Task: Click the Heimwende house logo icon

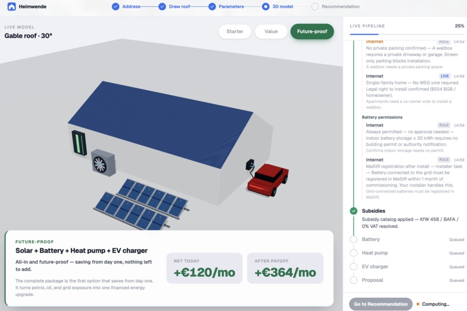Action: point(12,6)
